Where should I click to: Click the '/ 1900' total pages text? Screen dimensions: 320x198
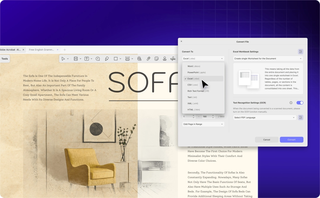[221, 116]
